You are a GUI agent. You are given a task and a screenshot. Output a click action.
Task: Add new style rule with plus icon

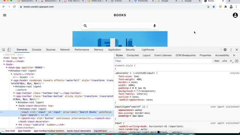pyautogui.click(x=231, y=61)
